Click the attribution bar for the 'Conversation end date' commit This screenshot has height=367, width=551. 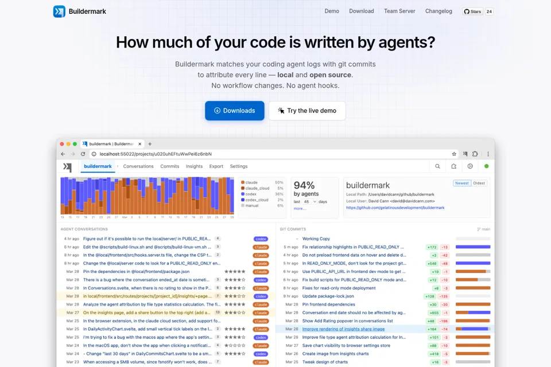[473, 313]
